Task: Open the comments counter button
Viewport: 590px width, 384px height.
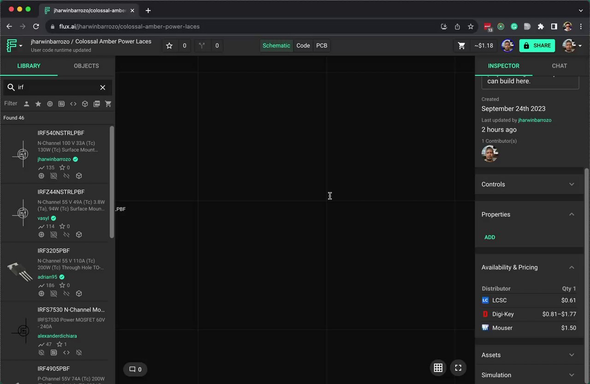Action: (x=135, y=369)
